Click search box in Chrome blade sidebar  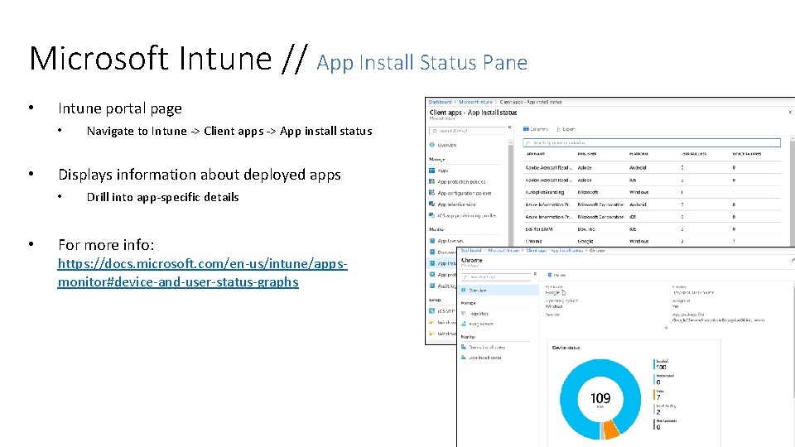point(495,277)
